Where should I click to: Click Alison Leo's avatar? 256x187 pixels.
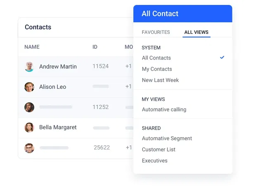pos(29,87)
